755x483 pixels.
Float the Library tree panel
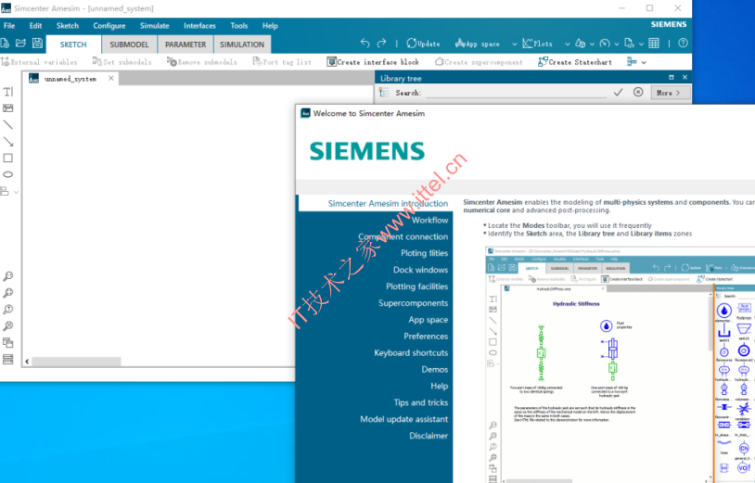coord(672,78)
